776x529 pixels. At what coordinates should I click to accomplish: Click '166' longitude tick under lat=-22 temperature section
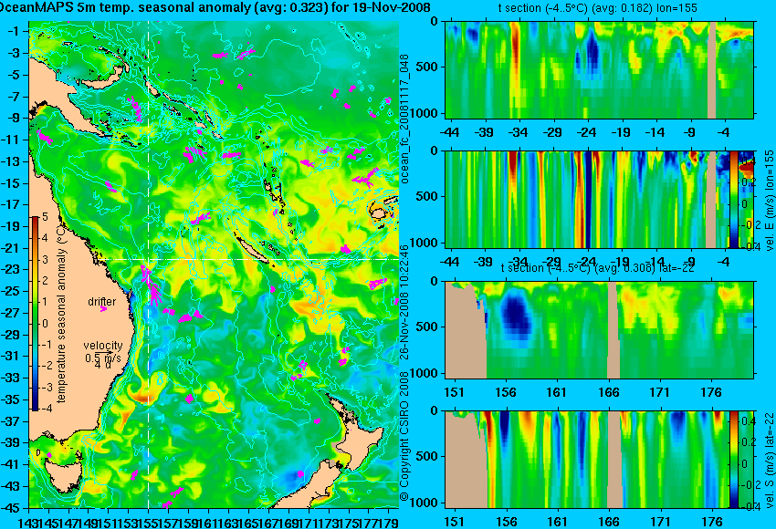coord(609,392)
